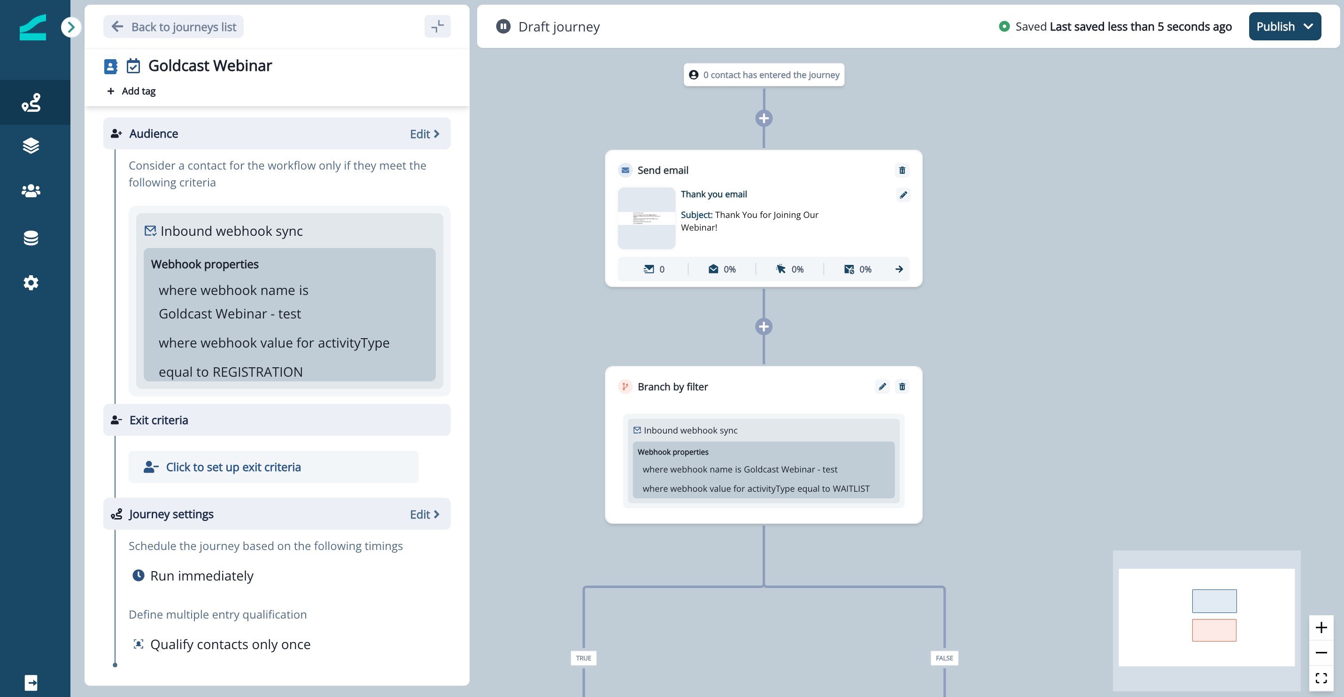Image resolution: width=1344 pixels, height=697 pixels.
Task: Select the Inbound webhook sync criteria block
Action: (290, 301)
